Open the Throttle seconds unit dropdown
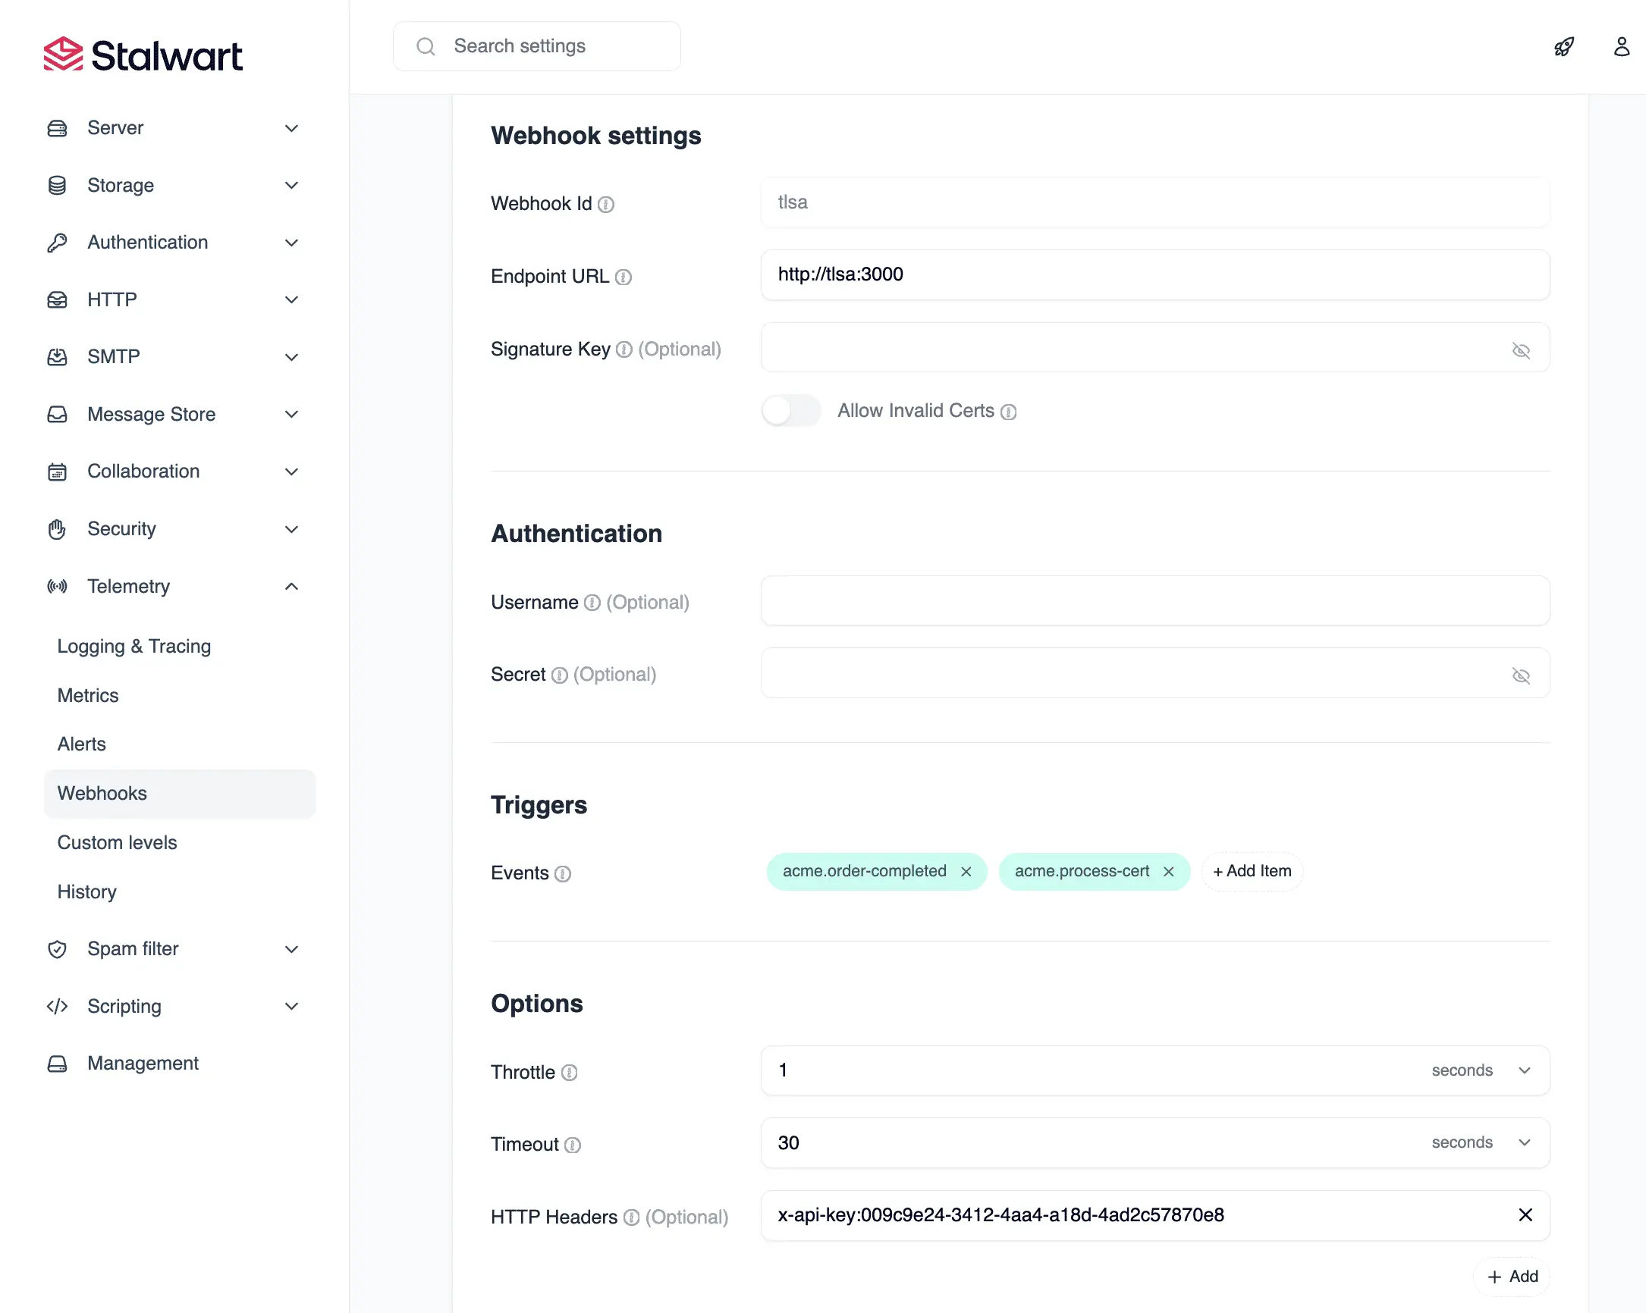 coord(1484,1070)
